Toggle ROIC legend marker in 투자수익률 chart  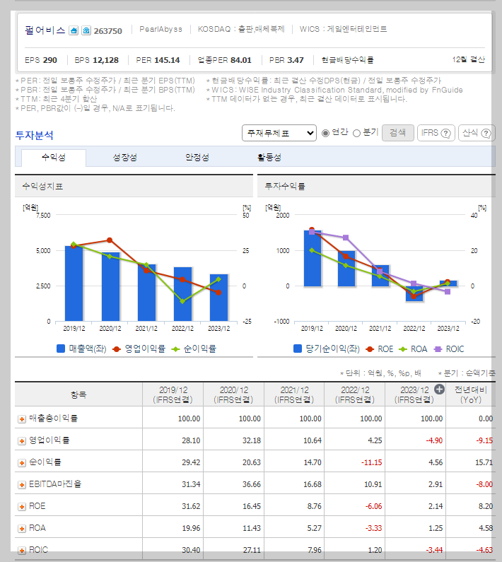(438, 349)
